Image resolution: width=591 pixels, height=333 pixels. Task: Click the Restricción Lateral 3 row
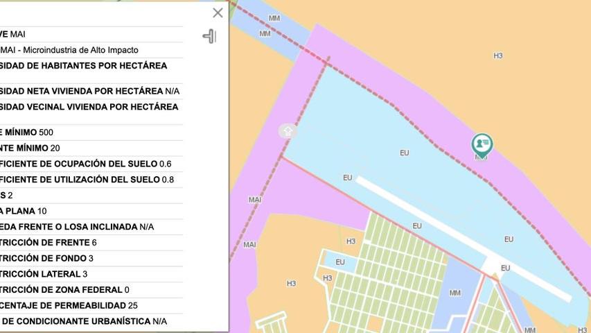(44, 274)
